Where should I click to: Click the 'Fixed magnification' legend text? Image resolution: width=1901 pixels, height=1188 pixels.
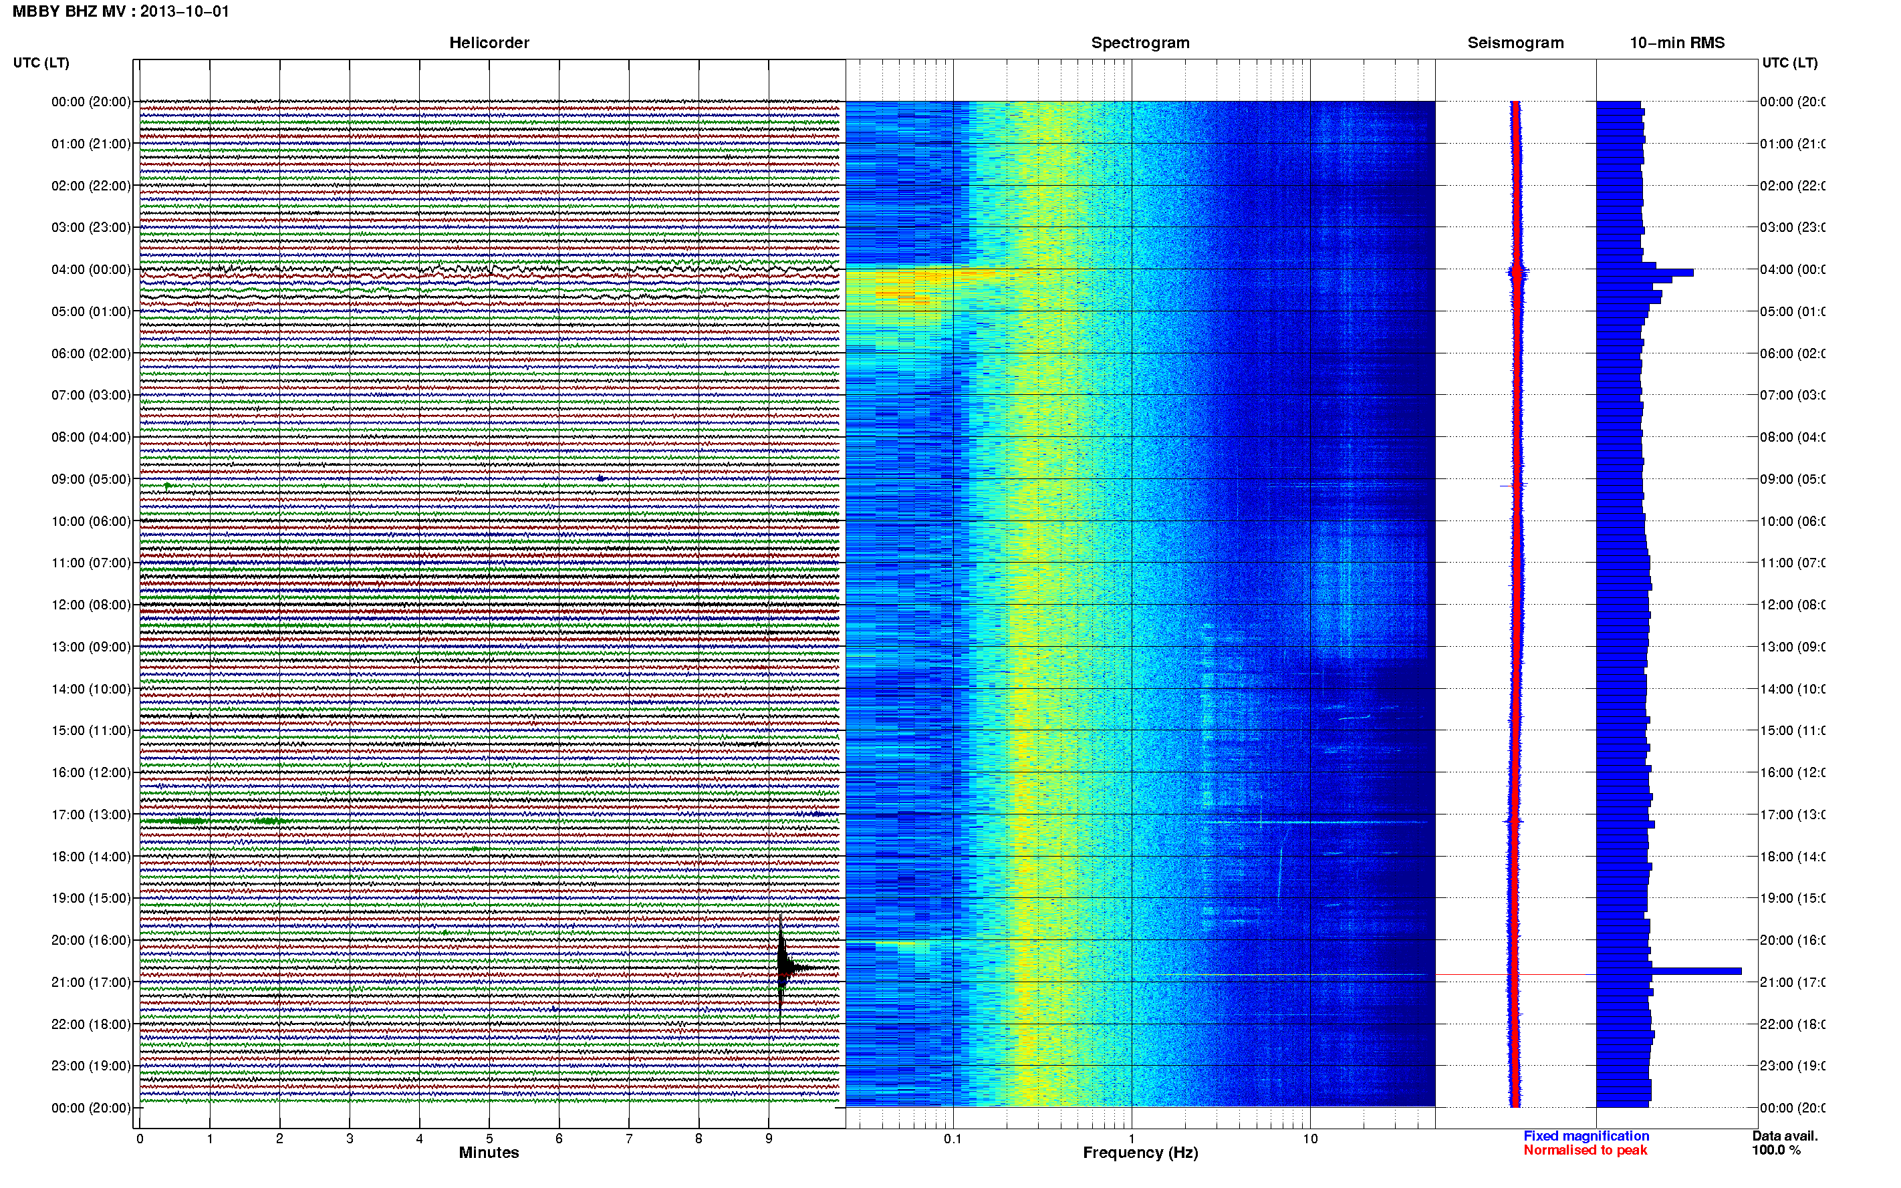[1586, 1136]
